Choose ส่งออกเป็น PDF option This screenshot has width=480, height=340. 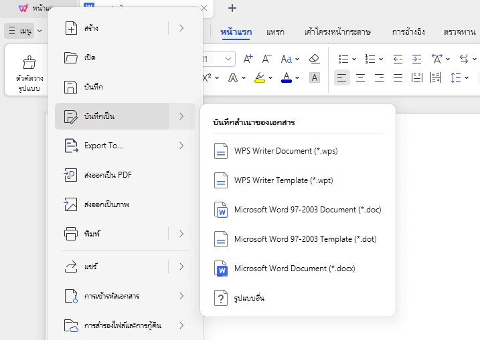pos(125,175)
